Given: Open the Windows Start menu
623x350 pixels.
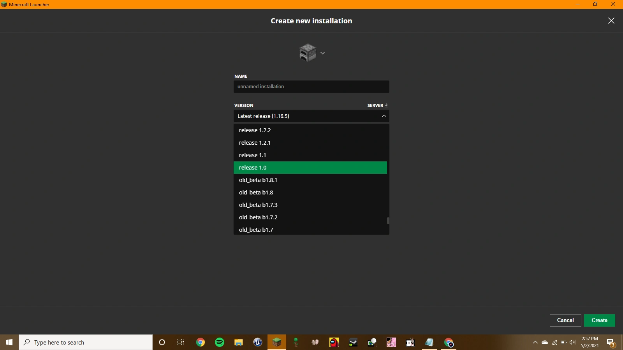Looking at the screenshot, I should tap(9, 342).
